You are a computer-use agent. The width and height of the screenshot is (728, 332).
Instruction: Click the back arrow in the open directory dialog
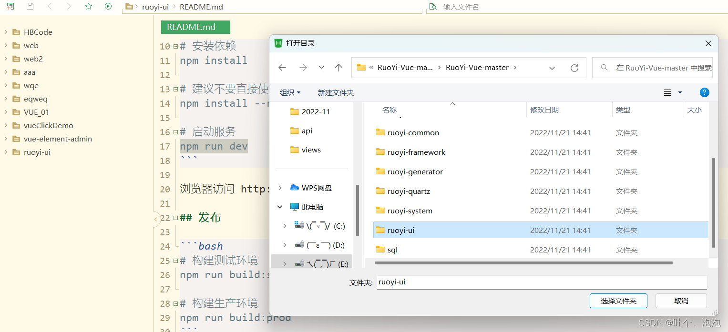282,68
